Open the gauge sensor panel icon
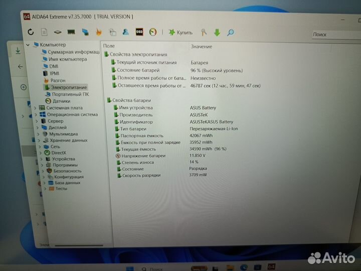This screenshot has width=361, height=271. click(152, 32)
